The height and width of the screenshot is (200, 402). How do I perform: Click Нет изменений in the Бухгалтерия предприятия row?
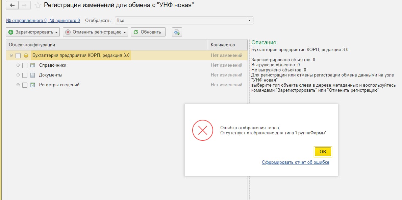(226, 55)
